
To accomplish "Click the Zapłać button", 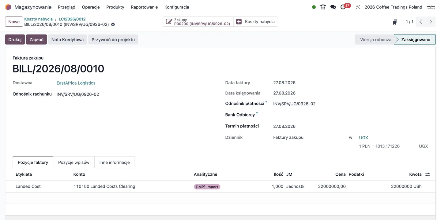I will point(36,39).
